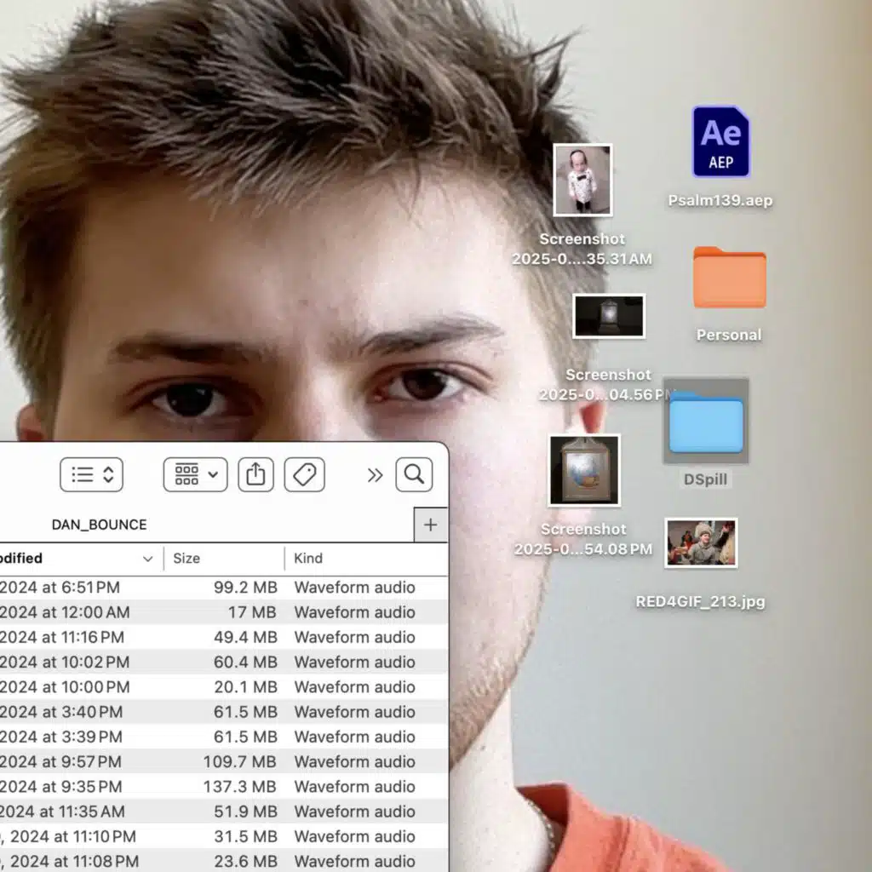Open the RED4GIF_213.jpg image thumbnail

click(701, 543)
